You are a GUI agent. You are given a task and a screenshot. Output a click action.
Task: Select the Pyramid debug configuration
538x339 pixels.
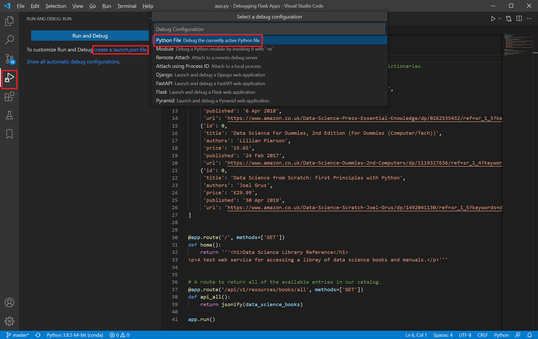tap(269, 101)
